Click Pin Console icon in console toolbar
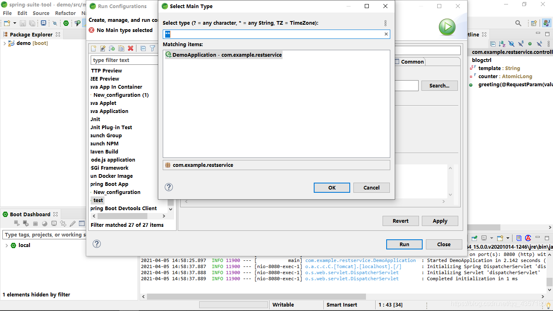This screenshot has height=311, width=553. [x=474, y=238]
